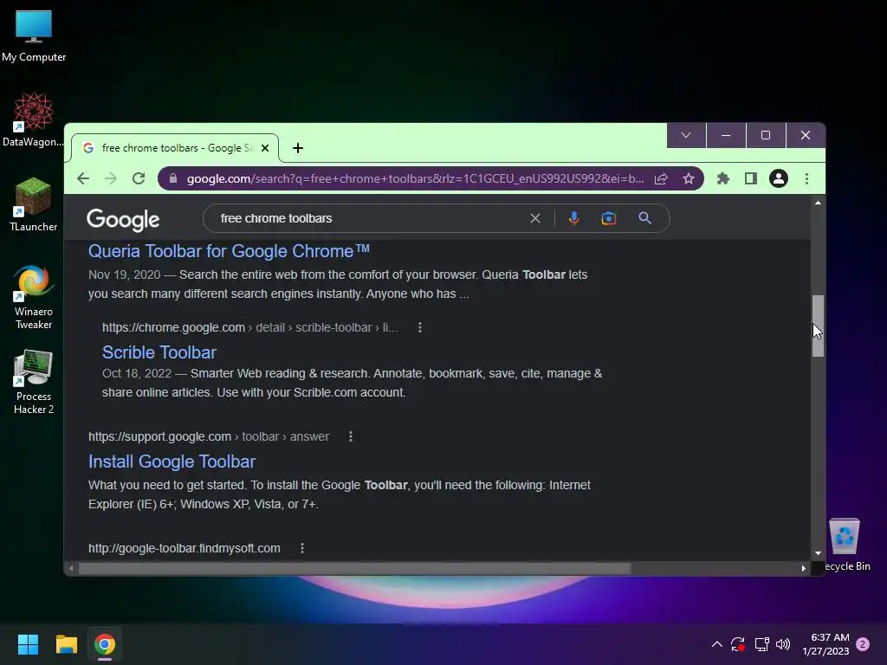The image size is (887, 665).
Task: Go to Google home via the logo
Action: point(123,219)
